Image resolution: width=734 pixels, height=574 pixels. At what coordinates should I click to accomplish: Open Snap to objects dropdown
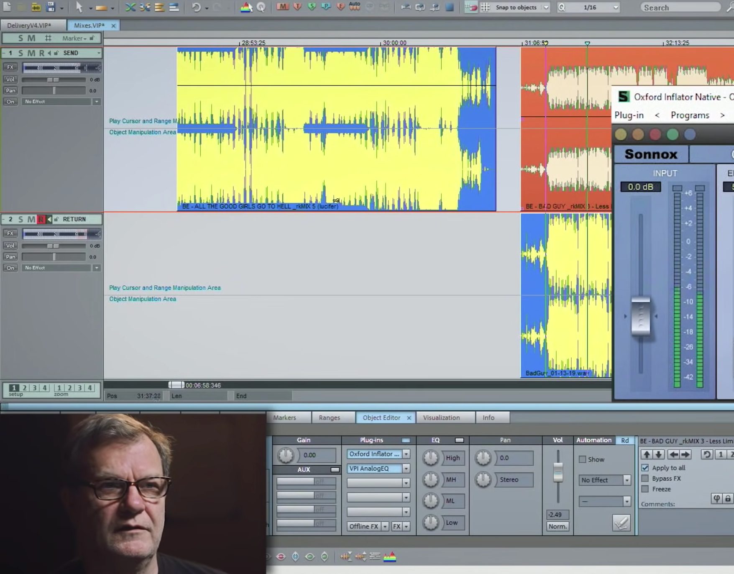coord(546,7)
